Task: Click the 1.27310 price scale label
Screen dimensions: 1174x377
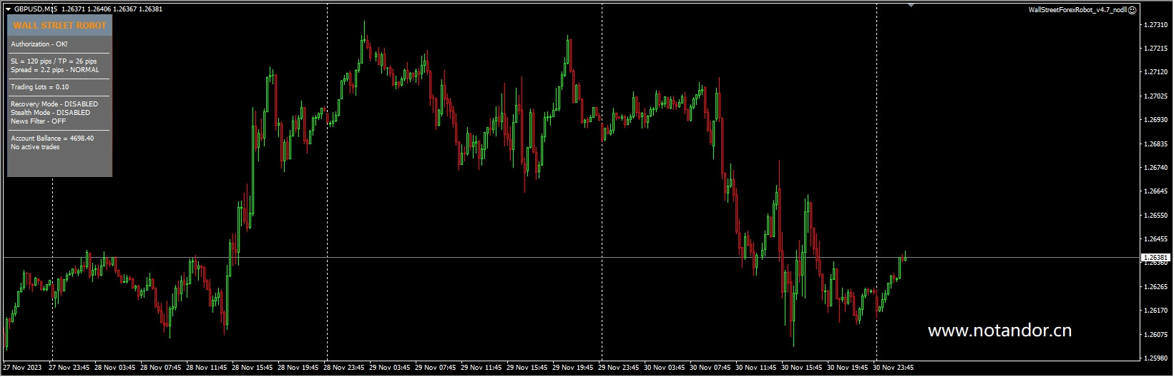Action: click(1155, 25)
